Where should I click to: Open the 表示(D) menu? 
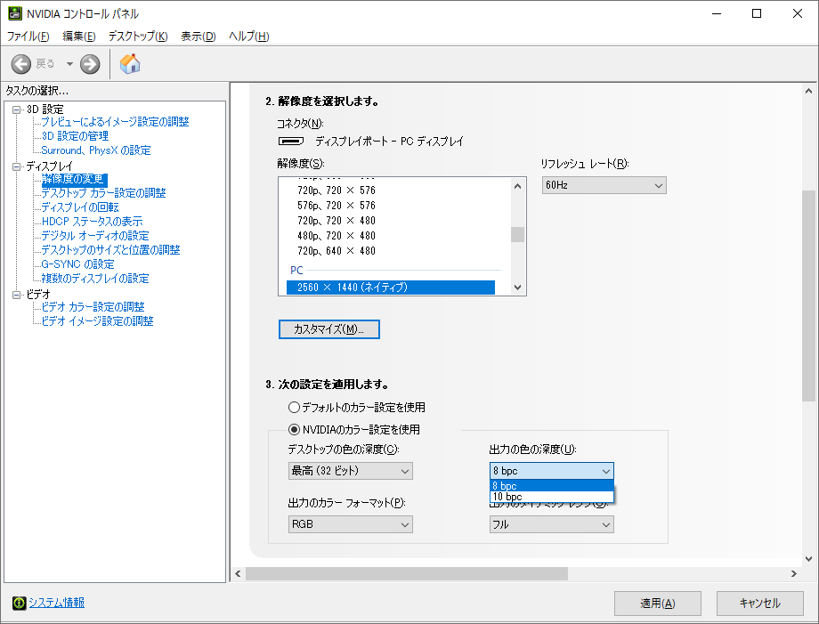coord(198,36)
